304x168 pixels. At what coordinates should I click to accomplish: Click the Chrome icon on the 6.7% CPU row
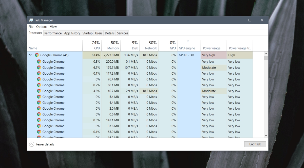[x=39, y=68]
